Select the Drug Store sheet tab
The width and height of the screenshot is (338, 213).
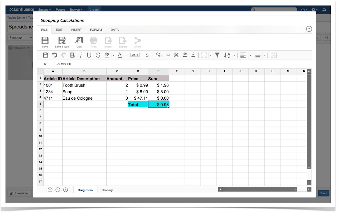coord(85,190)
